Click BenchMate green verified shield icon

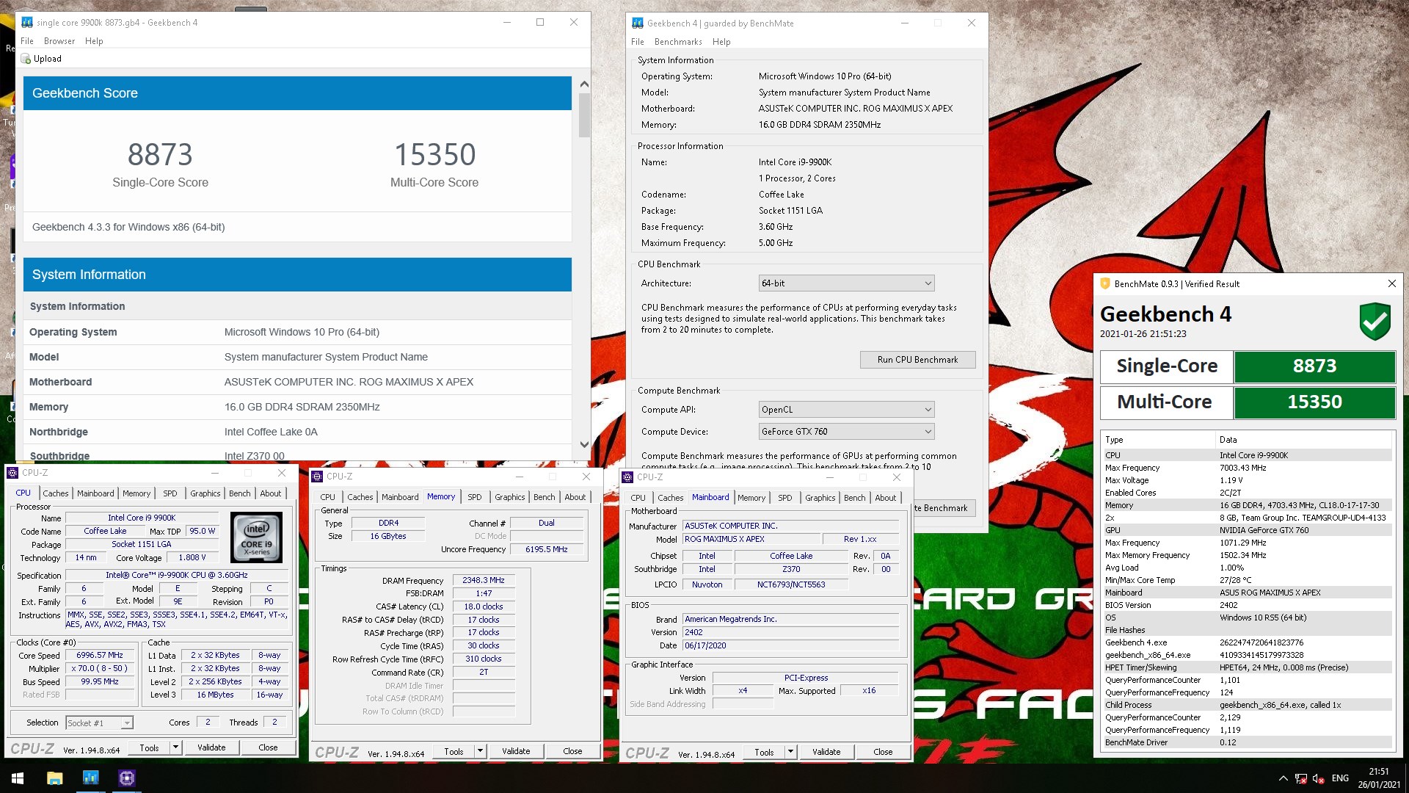pyautogui.click(x=1375, y=322)
